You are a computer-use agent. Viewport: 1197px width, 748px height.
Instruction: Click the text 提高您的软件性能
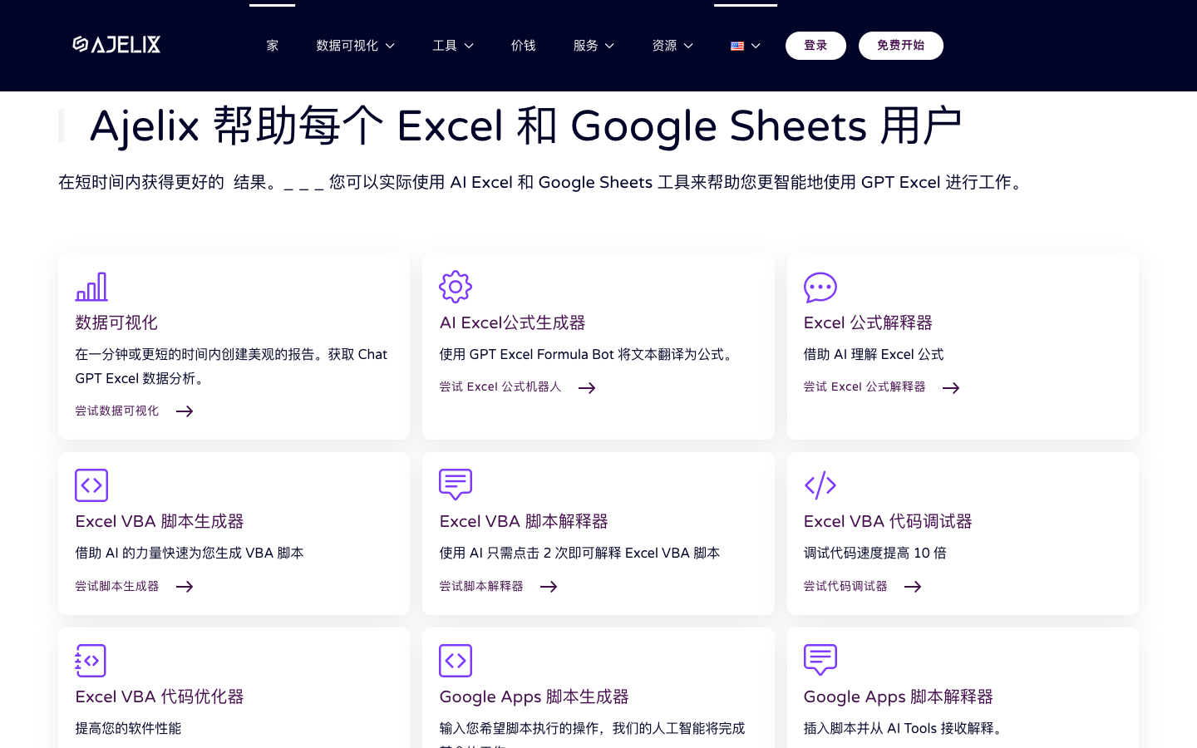pos(128,728)
